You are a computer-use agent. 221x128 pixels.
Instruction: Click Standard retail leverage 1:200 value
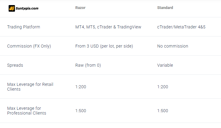163,87
